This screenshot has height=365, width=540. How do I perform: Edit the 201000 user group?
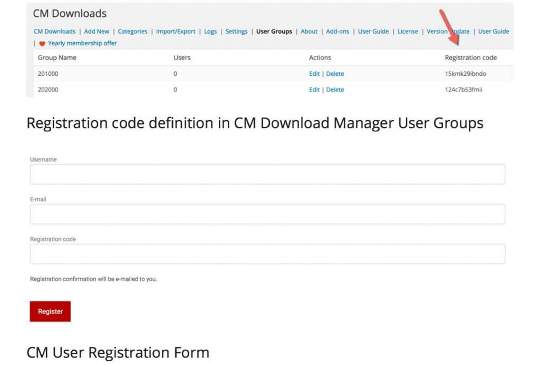[314, 74]
